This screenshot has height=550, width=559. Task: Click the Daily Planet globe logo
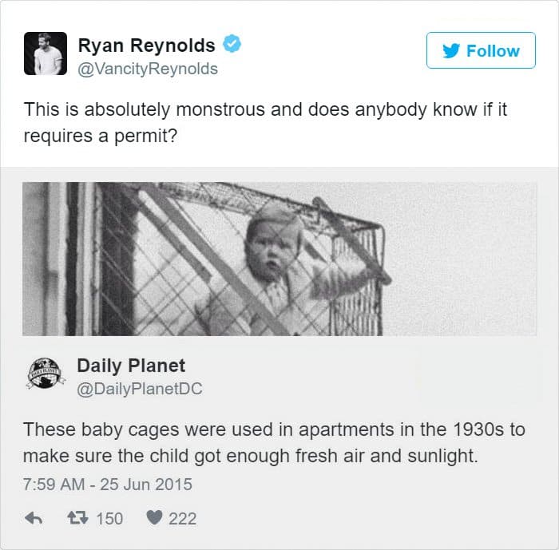45,375
